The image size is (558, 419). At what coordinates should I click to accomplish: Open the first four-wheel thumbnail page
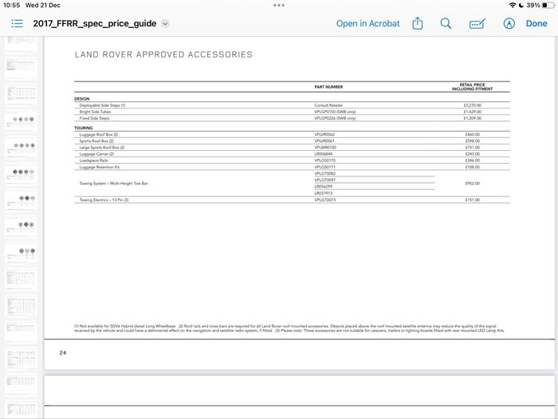click(x=22, y=121)
